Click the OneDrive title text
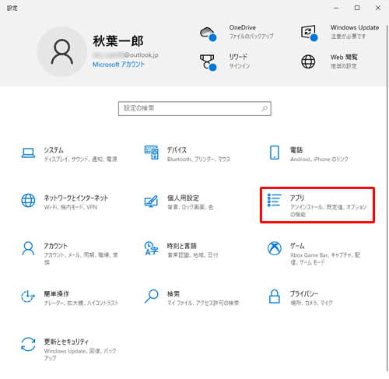 click(243, 27)
